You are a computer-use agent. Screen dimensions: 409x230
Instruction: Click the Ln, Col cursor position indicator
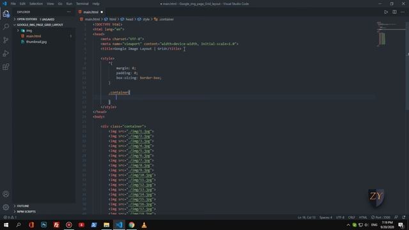pos(307,217)
